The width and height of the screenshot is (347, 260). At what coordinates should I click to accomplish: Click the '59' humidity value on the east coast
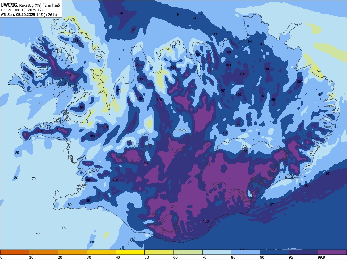coord(319,71)
